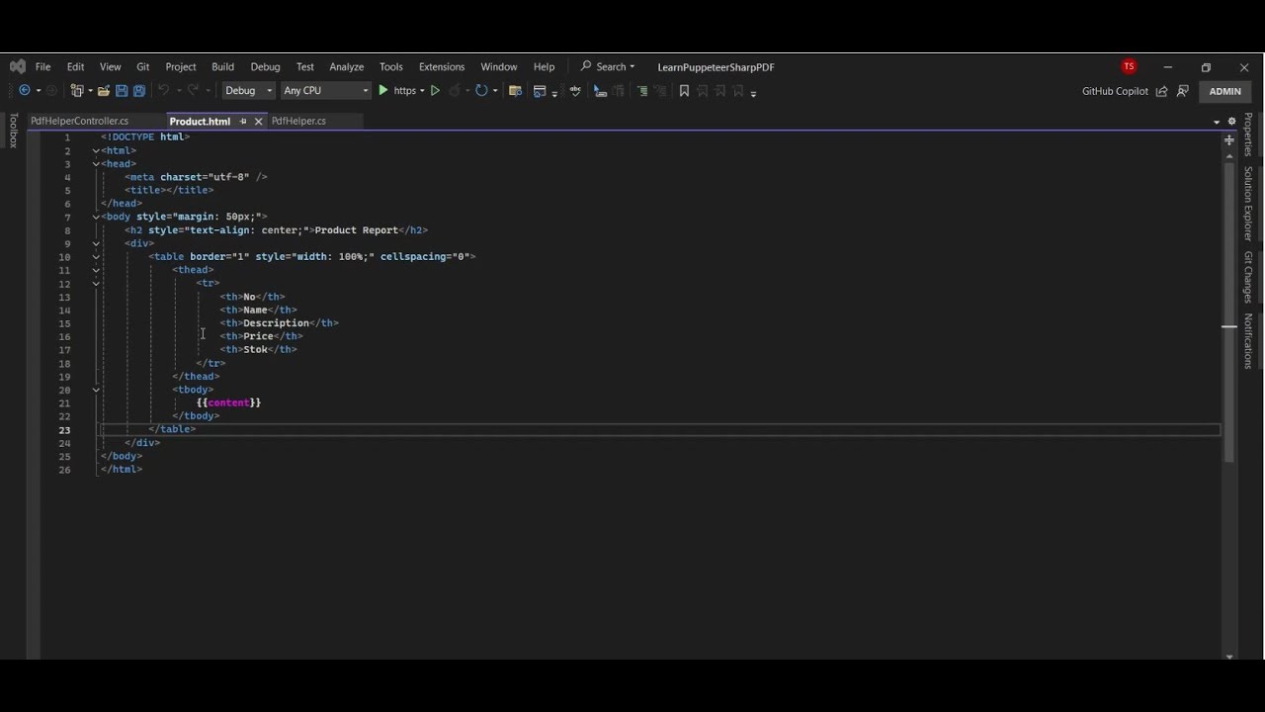Open the Build menu

point(222,66)
